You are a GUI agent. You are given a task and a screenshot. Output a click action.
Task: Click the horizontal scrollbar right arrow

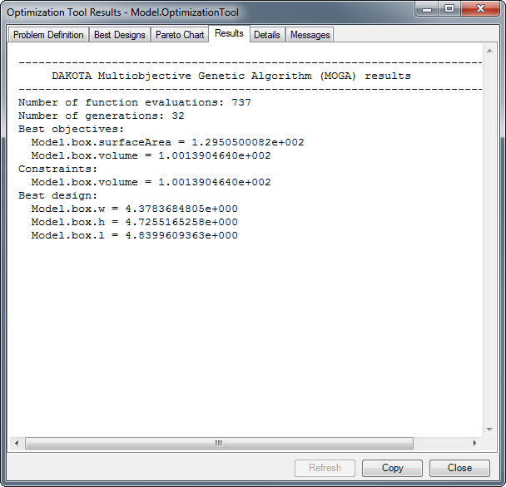point(475,443)
